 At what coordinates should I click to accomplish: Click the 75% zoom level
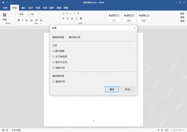(x=167, y=130)
